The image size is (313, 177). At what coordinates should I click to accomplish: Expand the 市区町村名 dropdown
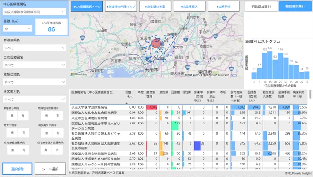point(35,99)
